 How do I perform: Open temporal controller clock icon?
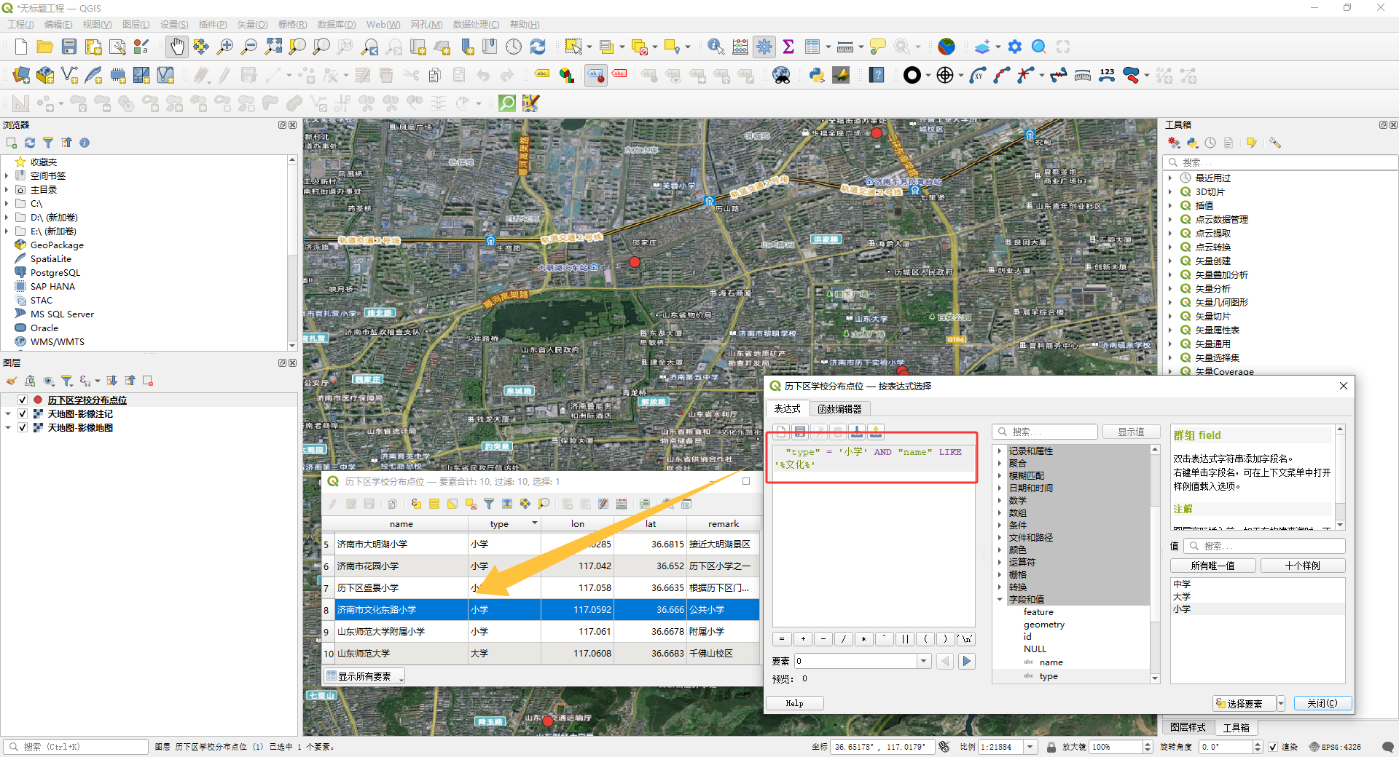514,47
